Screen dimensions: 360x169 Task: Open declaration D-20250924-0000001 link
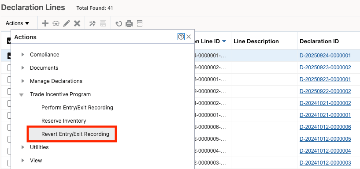click(325, 56)
